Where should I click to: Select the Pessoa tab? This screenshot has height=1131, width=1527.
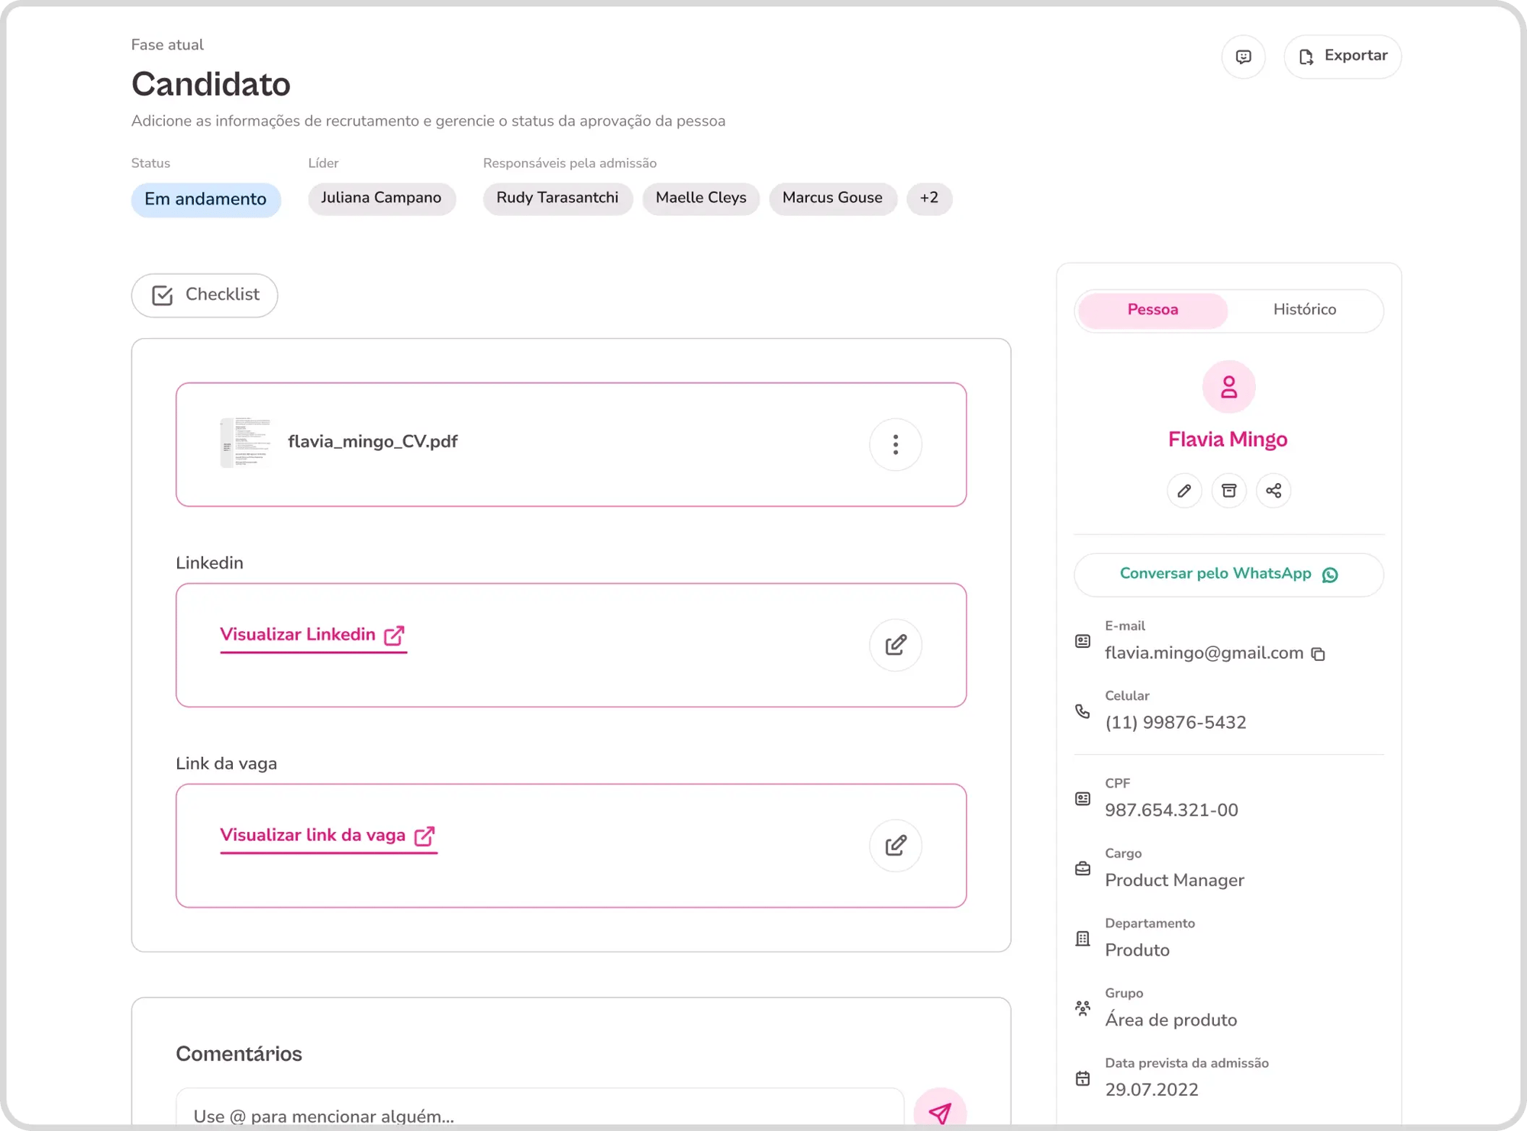pos(1153,310)
